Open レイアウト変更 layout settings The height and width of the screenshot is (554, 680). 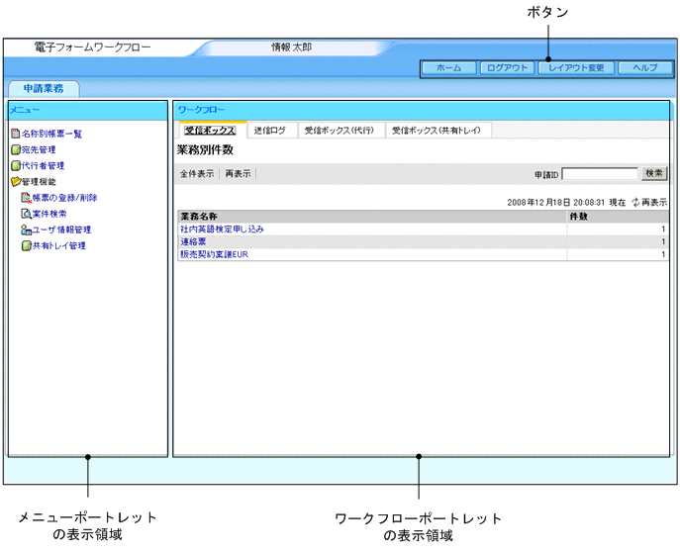point(576,68)
